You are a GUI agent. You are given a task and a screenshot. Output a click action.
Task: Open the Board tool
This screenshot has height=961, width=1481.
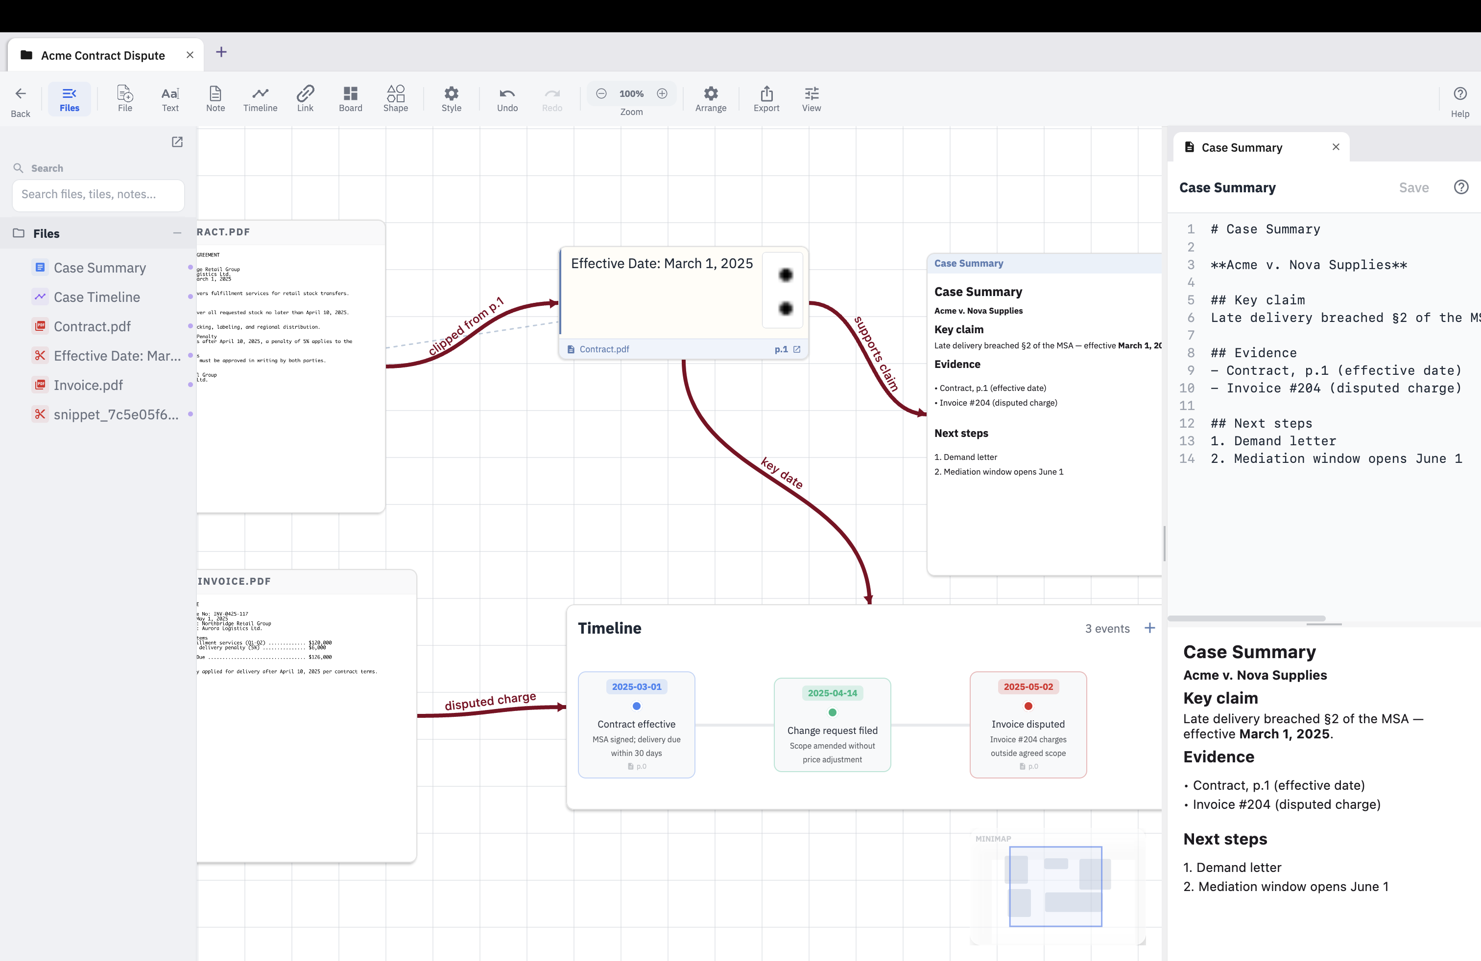350,99
